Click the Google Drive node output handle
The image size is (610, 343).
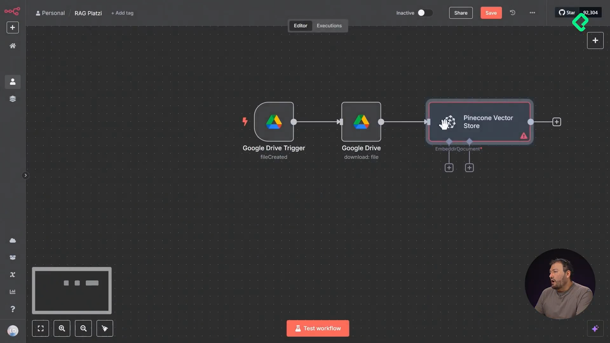381,122
